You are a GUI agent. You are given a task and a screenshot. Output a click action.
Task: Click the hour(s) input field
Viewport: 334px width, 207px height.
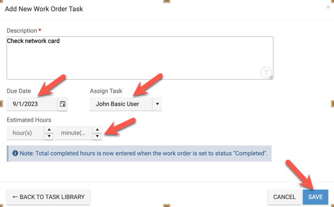pyautogui.click(x=25, y=133)
